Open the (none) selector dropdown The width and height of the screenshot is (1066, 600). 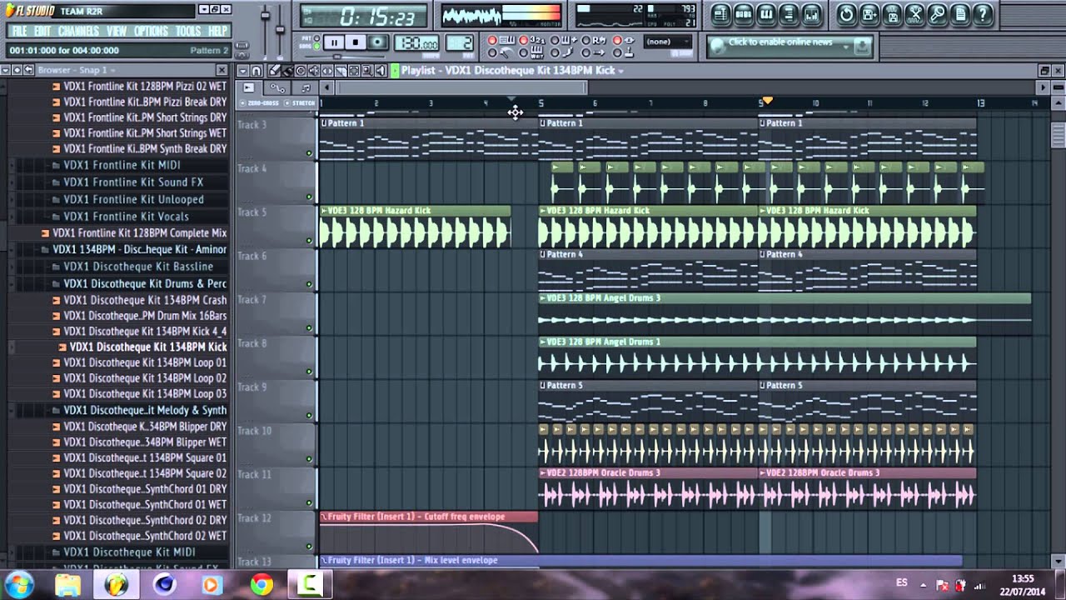(668, 42)
